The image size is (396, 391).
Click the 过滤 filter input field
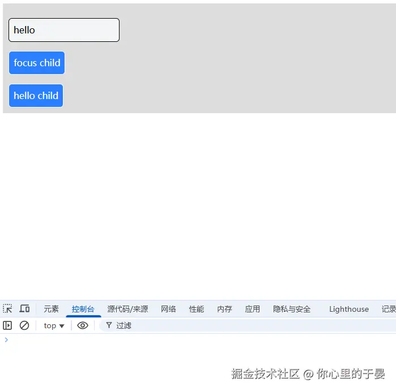coord(248,325)
